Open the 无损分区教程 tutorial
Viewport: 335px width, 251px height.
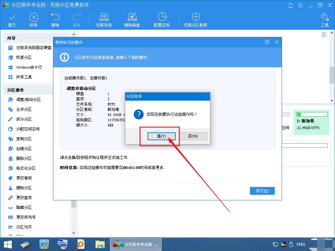click(x=196, y=20)
